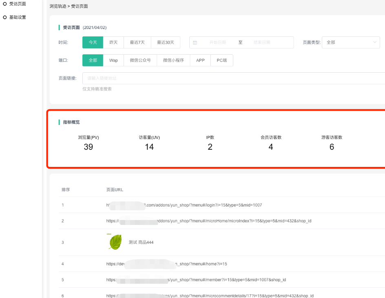Filter by Wap port

[x=113, y=60]
